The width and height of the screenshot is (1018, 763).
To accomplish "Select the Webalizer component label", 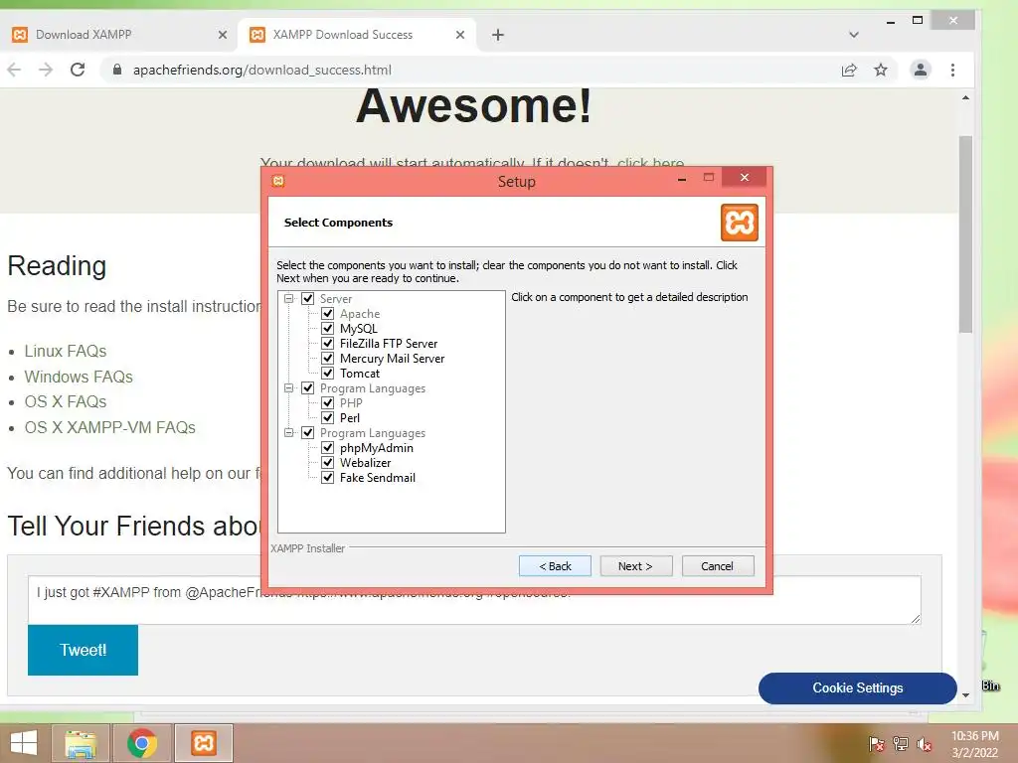I will (x=366, y=463).
